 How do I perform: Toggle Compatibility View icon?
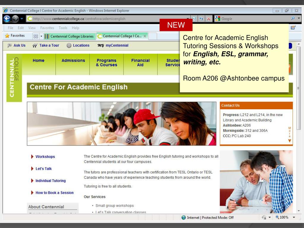pyautogui.click(x=194, y=19)
